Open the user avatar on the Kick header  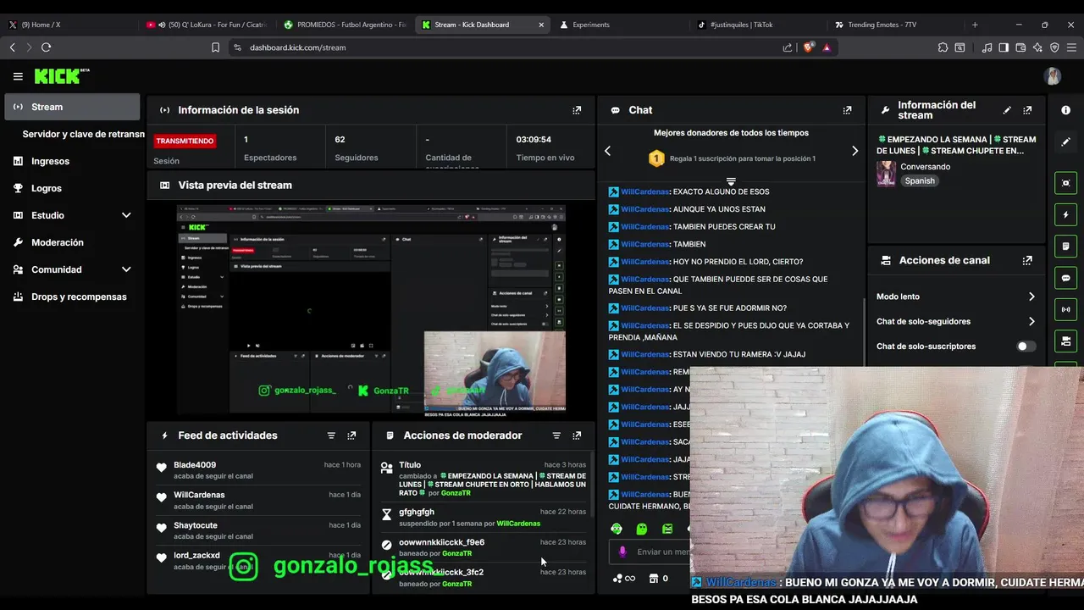(1053, 76)
